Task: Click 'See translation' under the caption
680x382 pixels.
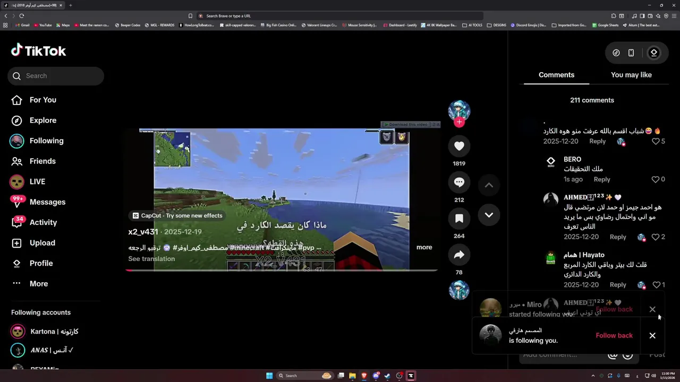Action: (151, 259)
